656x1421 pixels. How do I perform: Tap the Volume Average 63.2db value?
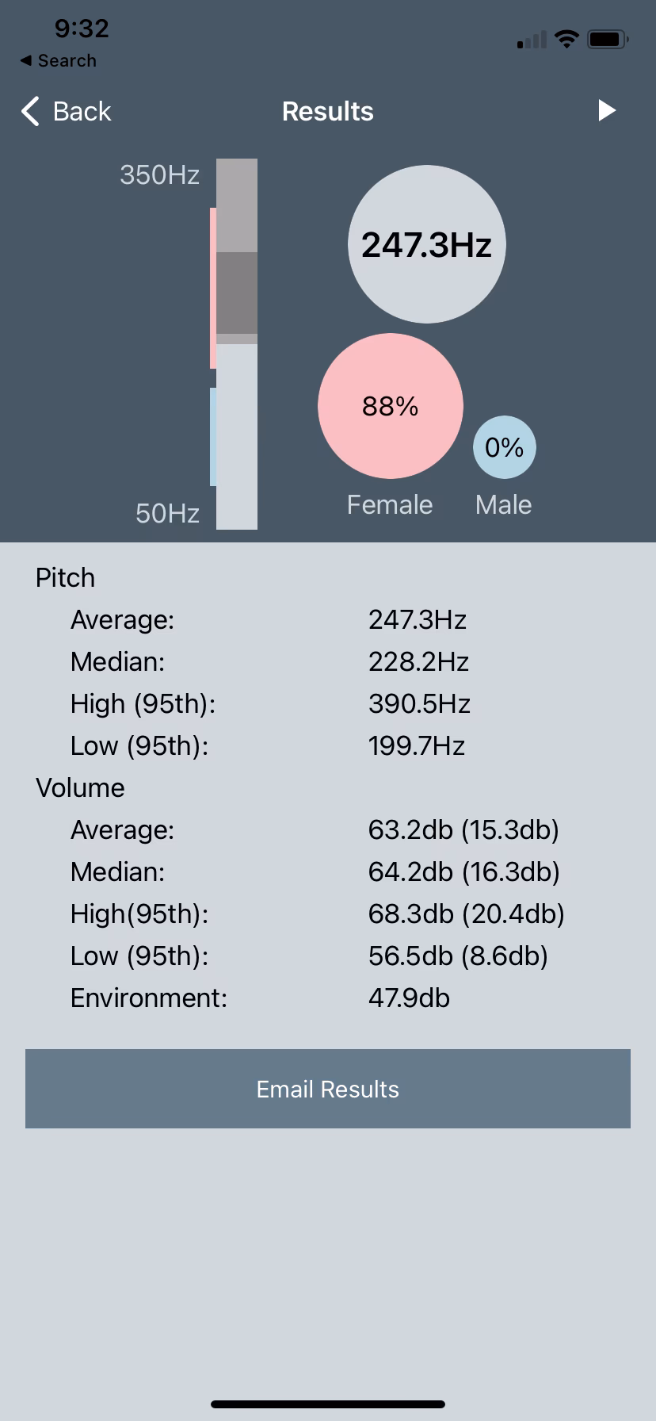tap(463, 829)
